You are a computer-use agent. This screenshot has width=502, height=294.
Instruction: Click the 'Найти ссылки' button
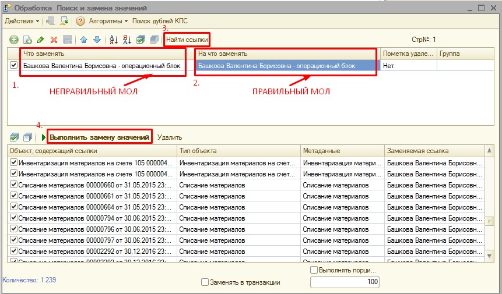click(x=186, y=40)
